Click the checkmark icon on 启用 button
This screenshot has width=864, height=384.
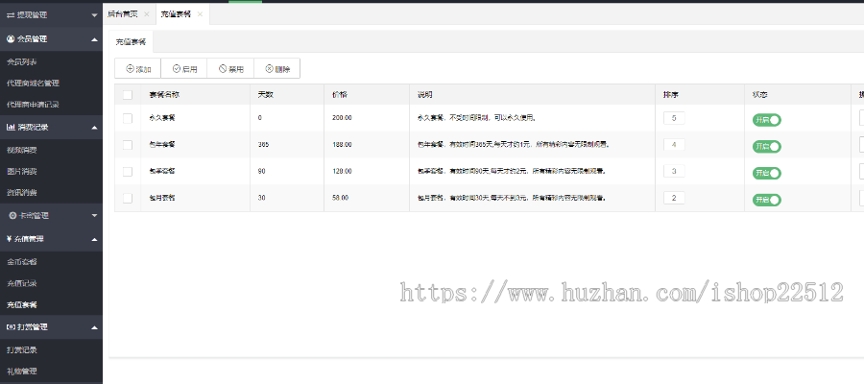pos(177,69)
